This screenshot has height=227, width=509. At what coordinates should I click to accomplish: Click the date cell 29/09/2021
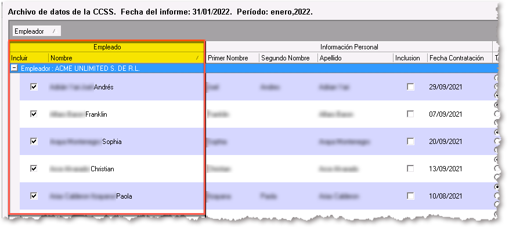pyautogui.click(x=460, y=87)
